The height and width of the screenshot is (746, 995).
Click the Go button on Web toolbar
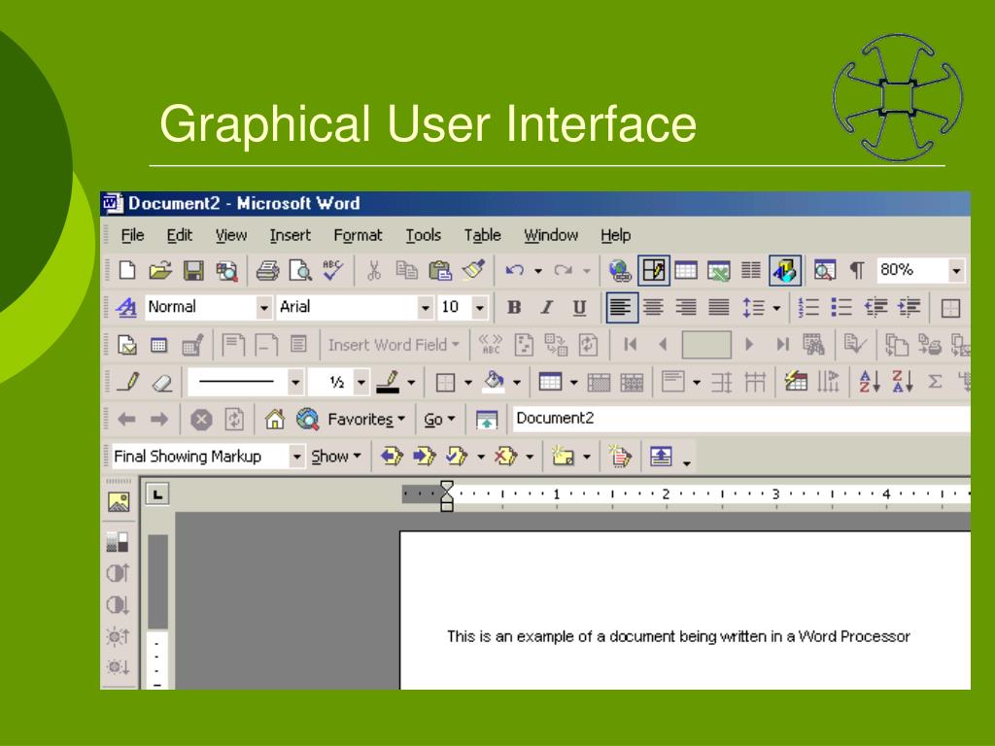439,420
